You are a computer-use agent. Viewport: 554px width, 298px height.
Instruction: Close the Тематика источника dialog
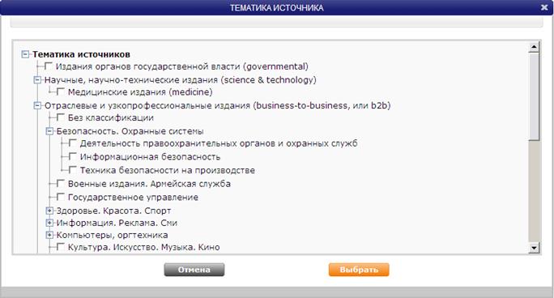[x=544, y=7]
